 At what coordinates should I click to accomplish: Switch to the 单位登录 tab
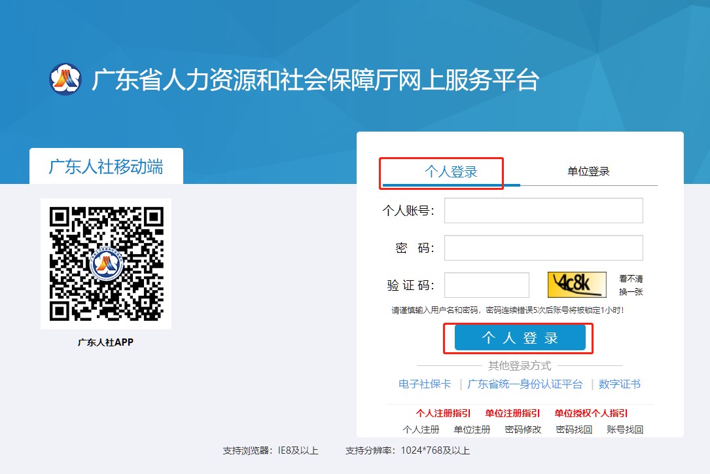pyautogui.click(x=588, y=171)
